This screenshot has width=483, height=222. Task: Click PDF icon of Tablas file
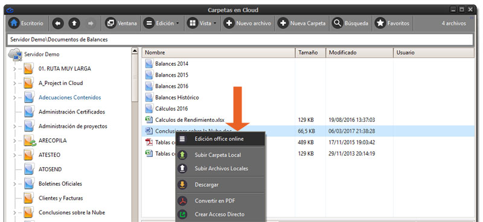tap(149, 142)
